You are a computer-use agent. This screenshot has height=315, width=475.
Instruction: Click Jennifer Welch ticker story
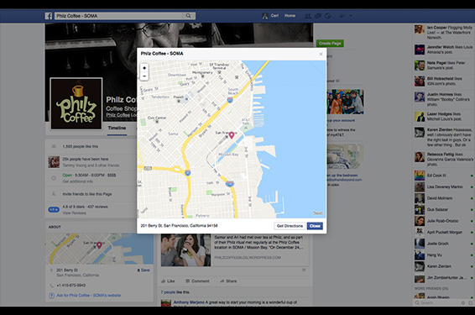pyautogui.click(x=443, y=50)
